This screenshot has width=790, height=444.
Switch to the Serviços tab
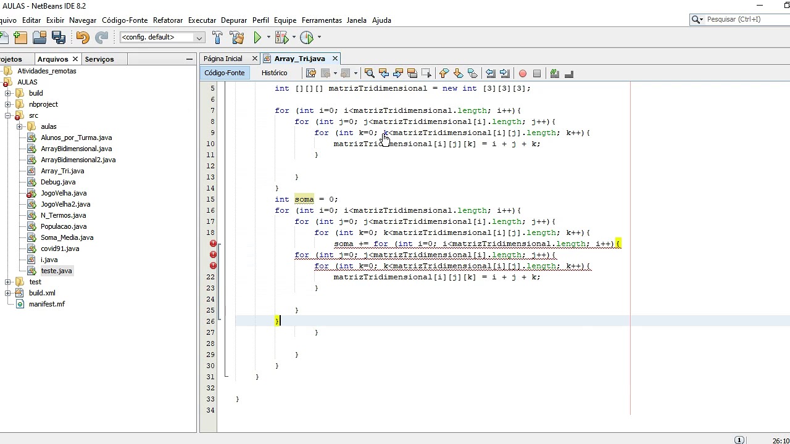(x=99, y=59)
